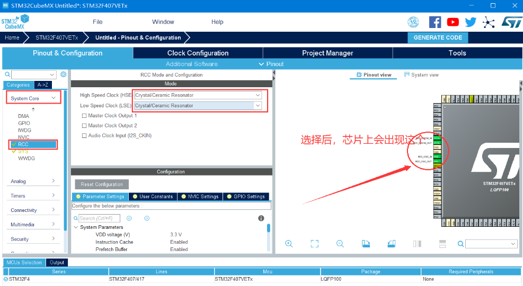Enable Master Clock Output 1
The height and width of the screenshot is (286, 523).
[x=84, y=116]
